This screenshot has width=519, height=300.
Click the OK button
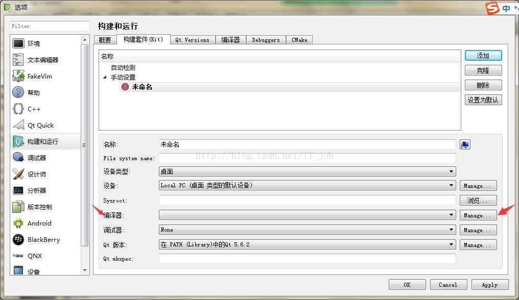(x=407, y=285)
